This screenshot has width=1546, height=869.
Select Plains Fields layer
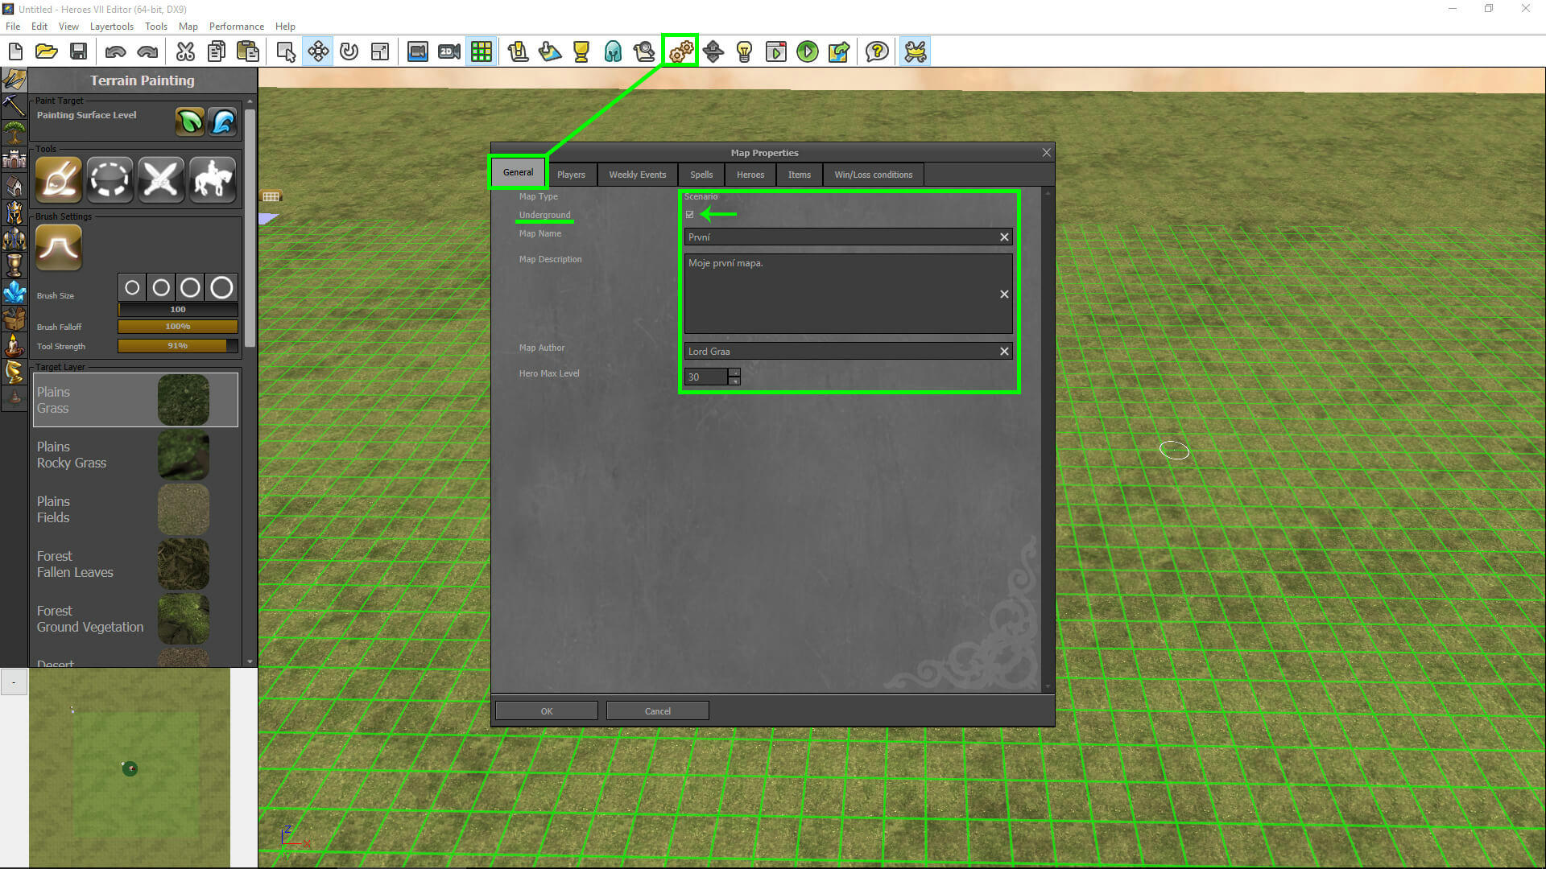click(135, 509)
